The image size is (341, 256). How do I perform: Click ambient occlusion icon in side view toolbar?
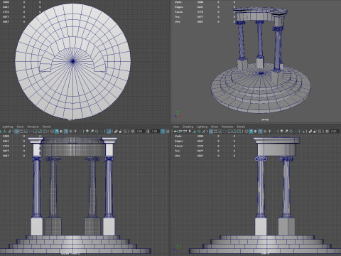(281, 132)
